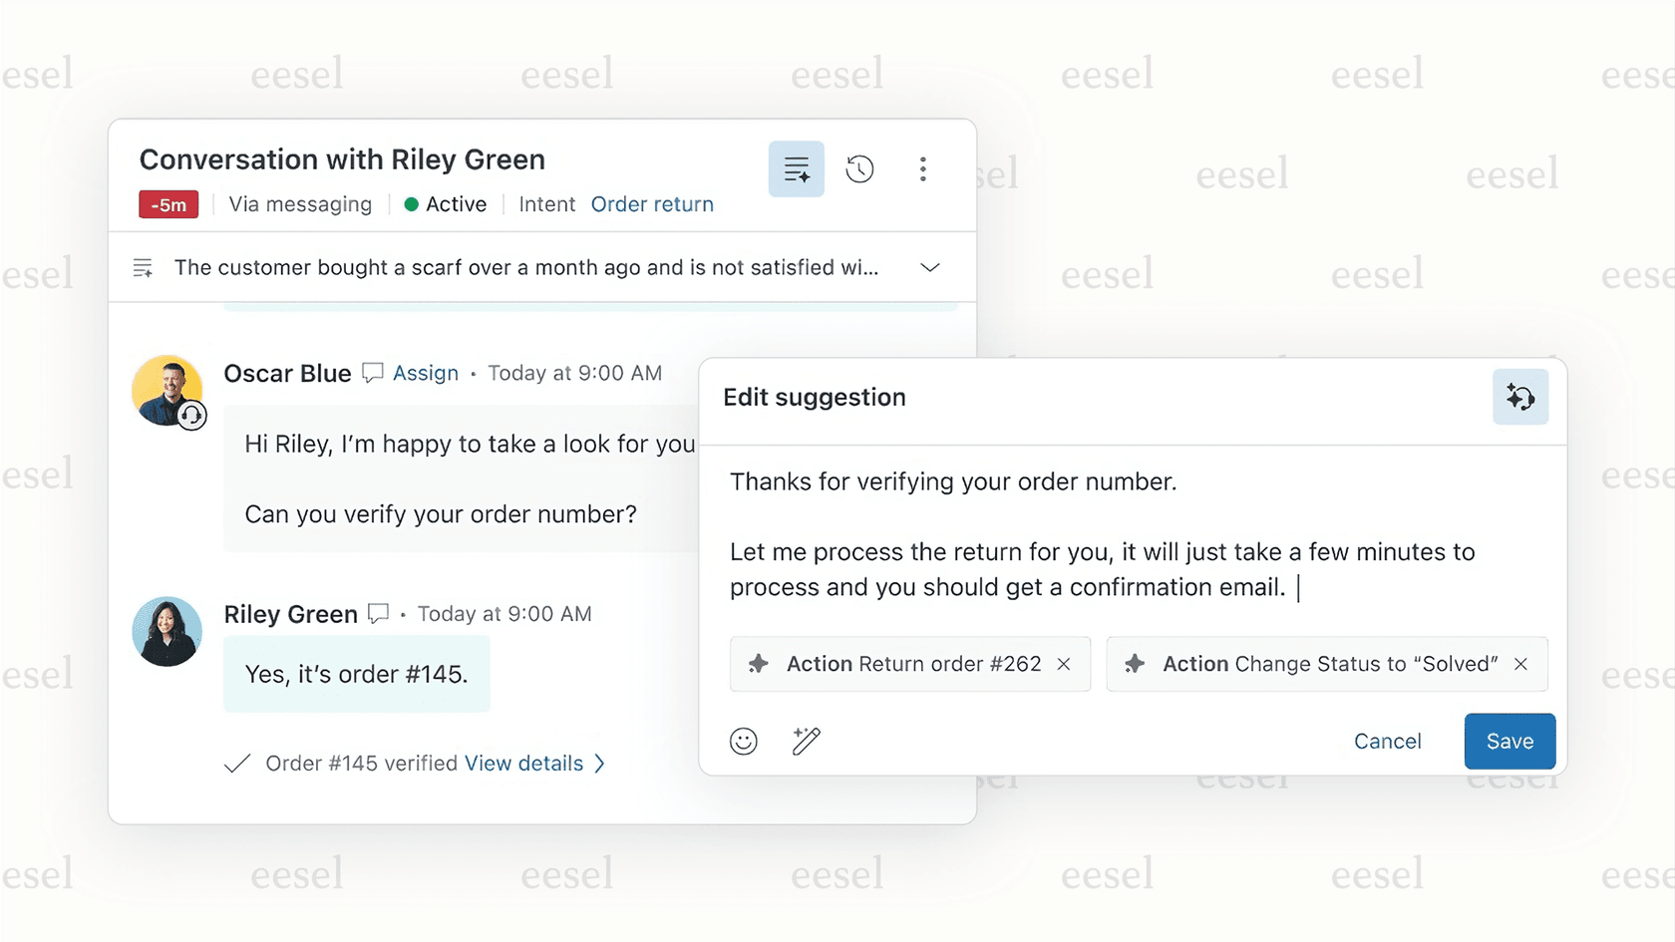1675x942 pixels.
Task: Click the chat bubble icon beside Oscar Blue
Action: (x=371, y=373)
